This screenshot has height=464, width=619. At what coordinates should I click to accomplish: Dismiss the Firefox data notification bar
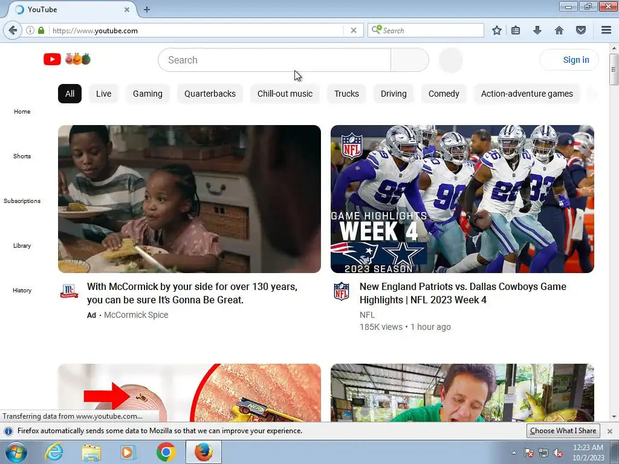coord(610,431)
